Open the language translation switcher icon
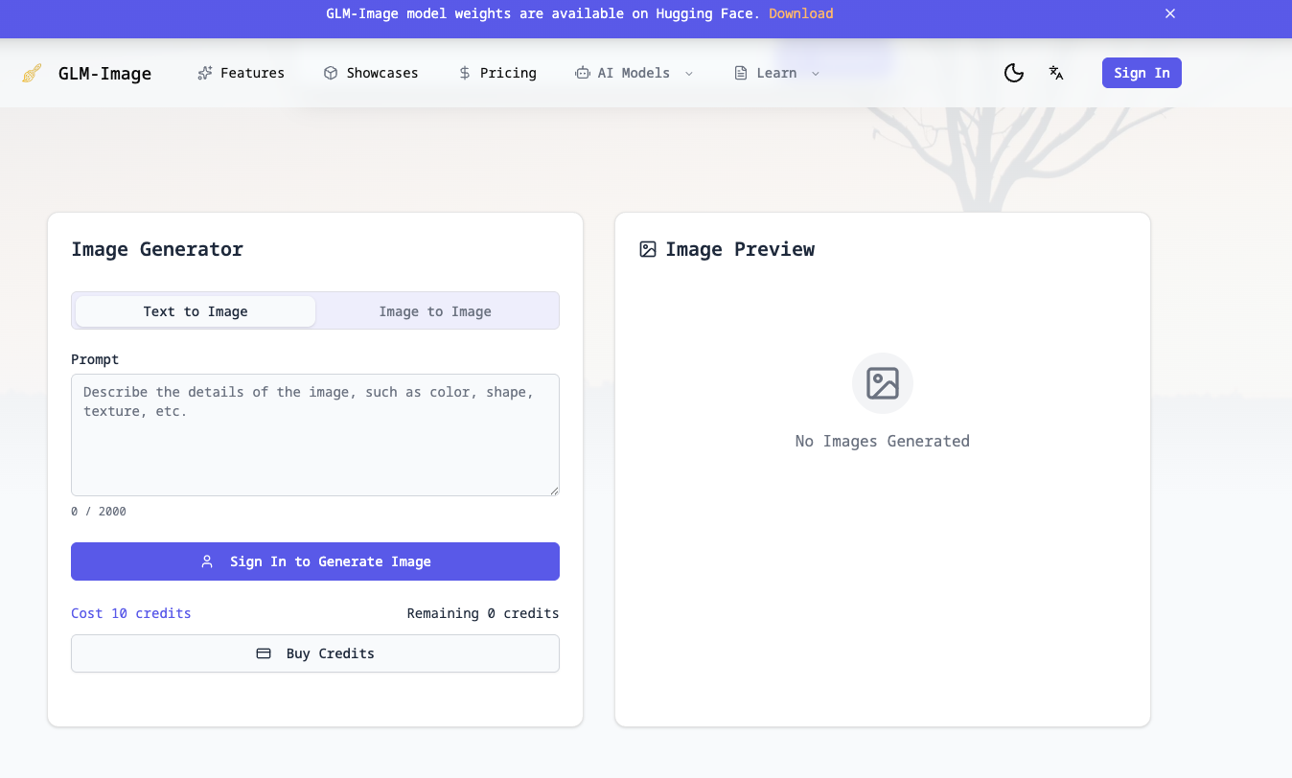This screenshot has width=1292, height=778. (1056, 73)
